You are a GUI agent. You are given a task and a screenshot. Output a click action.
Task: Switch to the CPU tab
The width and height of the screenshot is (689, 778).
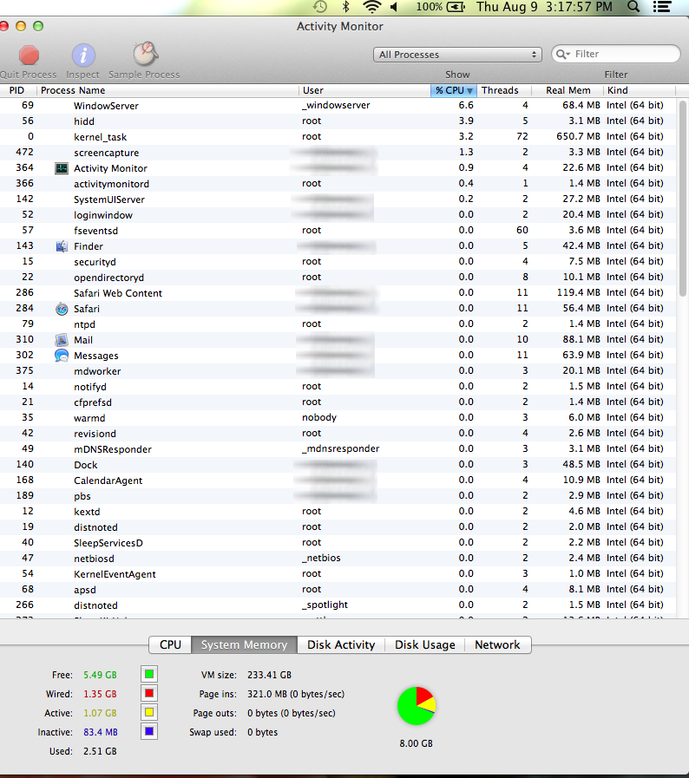[170, 644]
